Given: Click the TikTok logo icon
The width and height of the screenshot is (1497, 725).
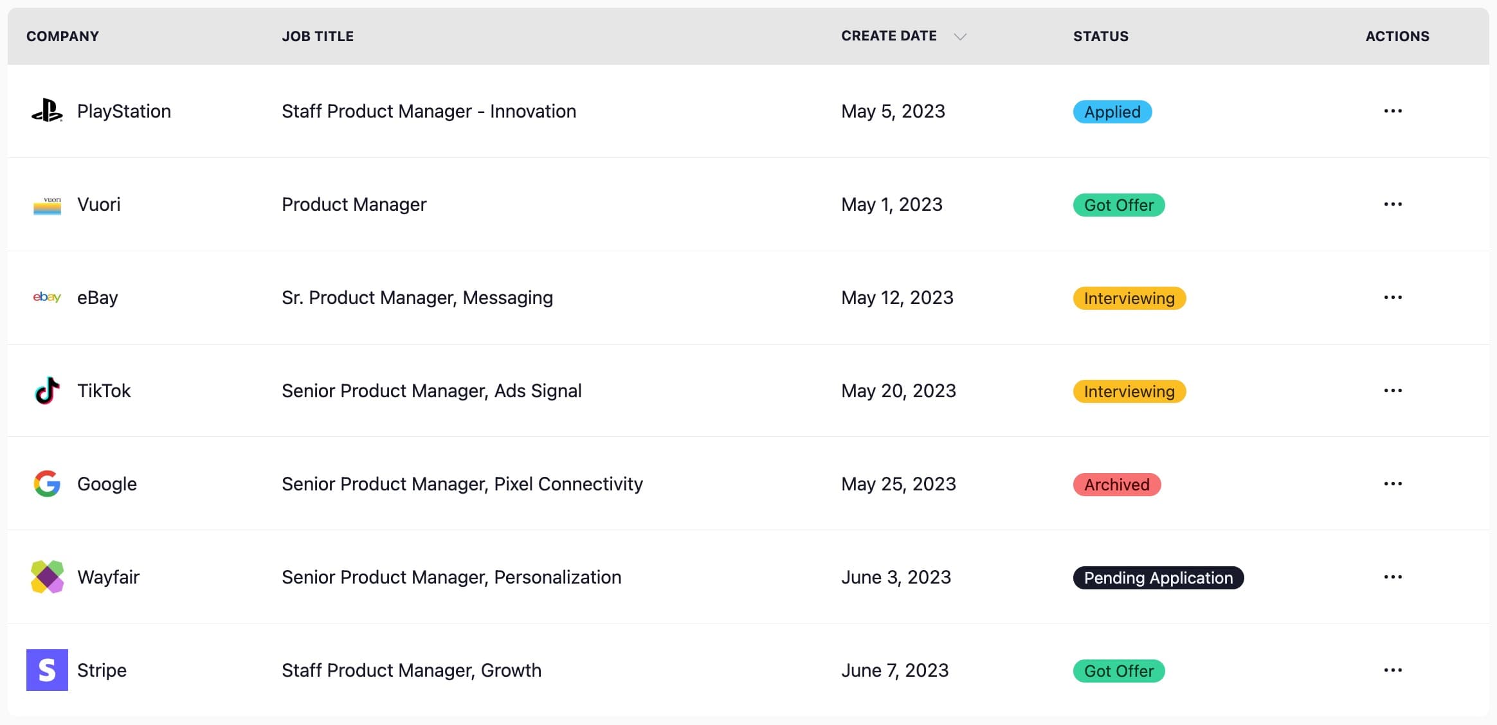Looking at the screenshot, I should [46, 390].
